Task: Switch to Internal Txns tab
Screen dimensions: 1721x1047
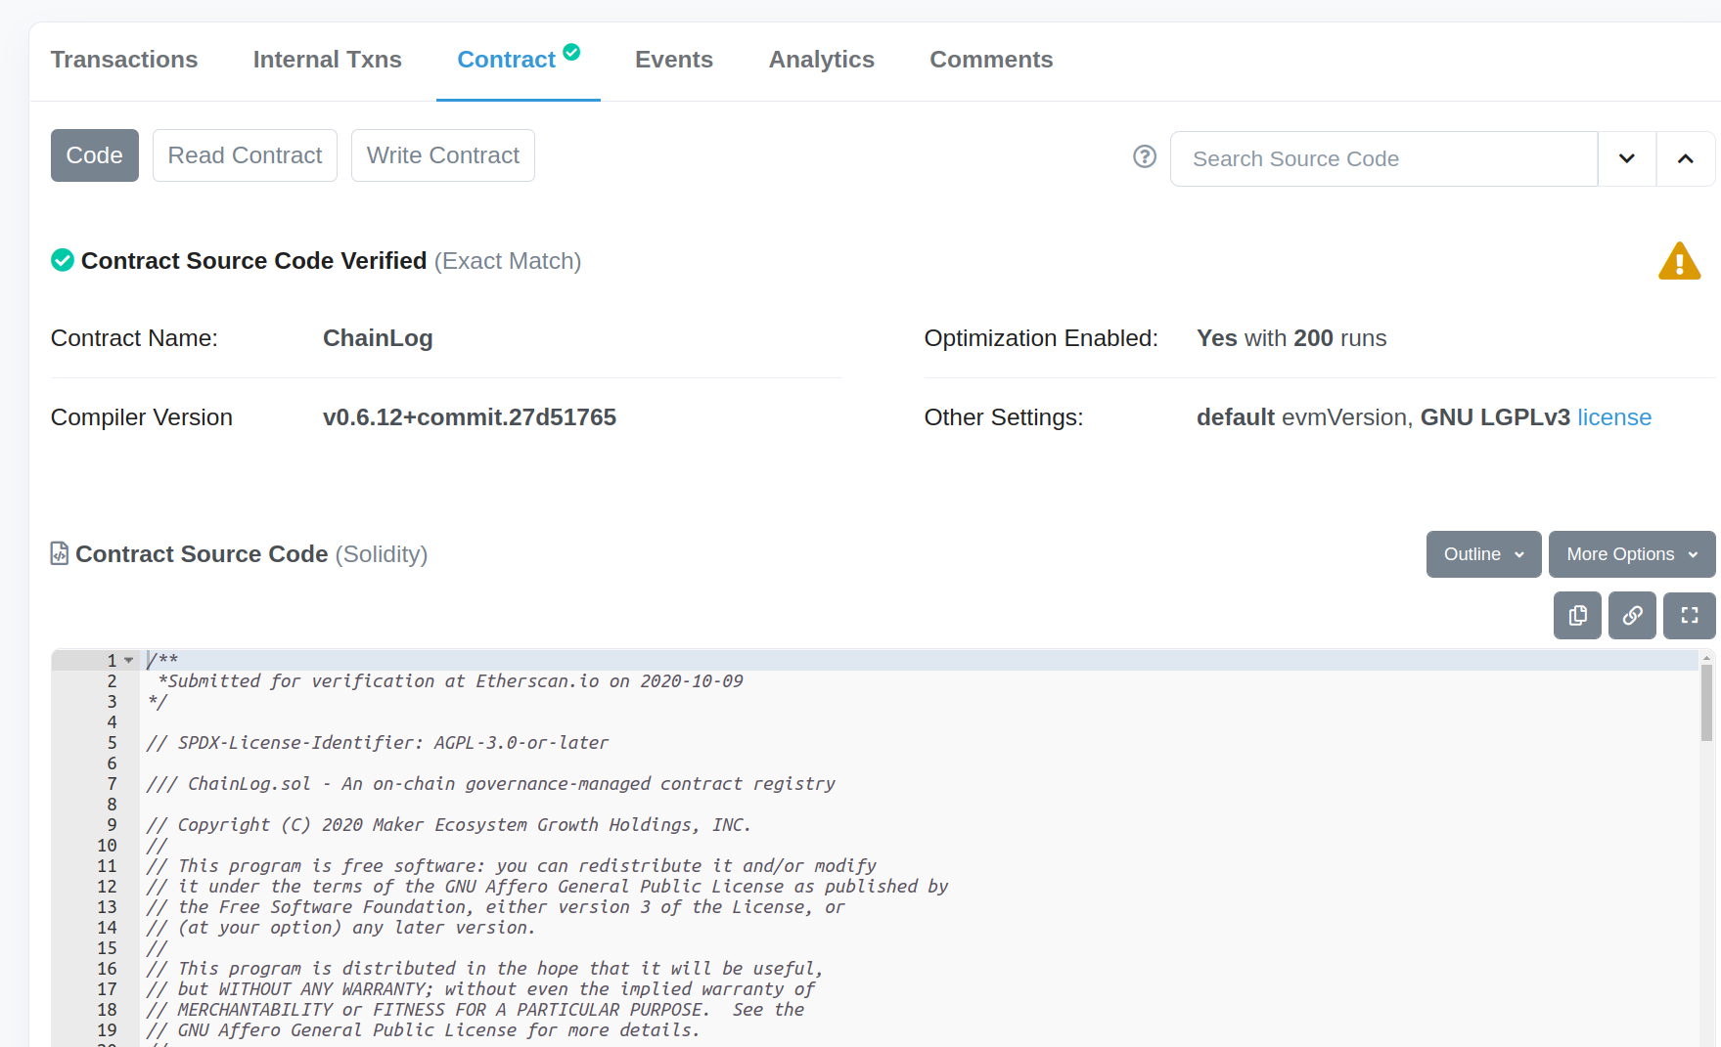Action: [327, 60]
